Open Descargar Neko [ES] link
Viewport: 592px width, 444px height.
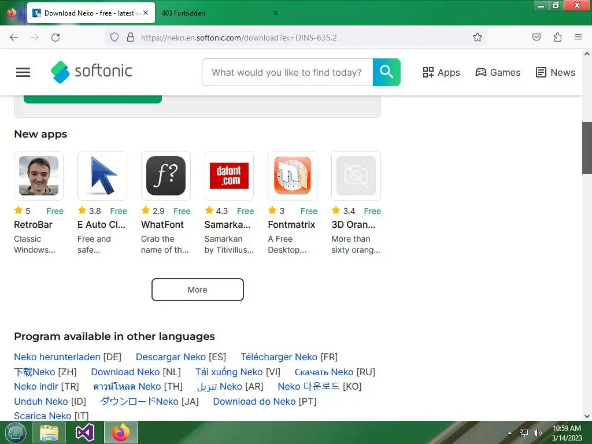click(x=171, y=357)
